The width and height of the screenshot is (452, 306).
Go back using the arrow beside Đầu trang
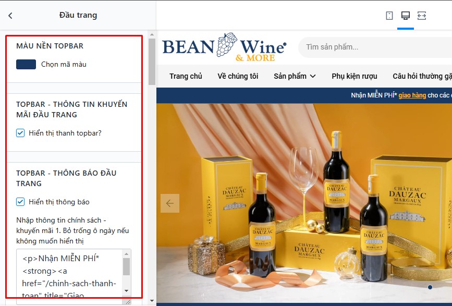click(10, 16)
